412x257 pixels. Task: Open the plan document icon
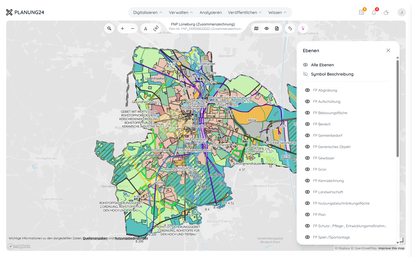point(277,29)
